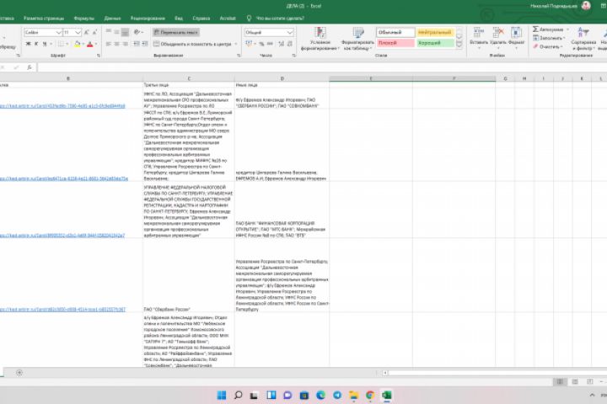Select column C header
This screenshot has width=607, height=404.
pyautogui.click(x=189, y=78)
